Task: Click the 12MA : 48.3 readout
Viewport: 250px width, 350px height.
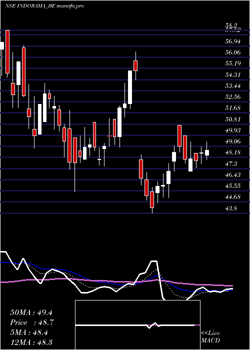Action: [x=31, y=342]
